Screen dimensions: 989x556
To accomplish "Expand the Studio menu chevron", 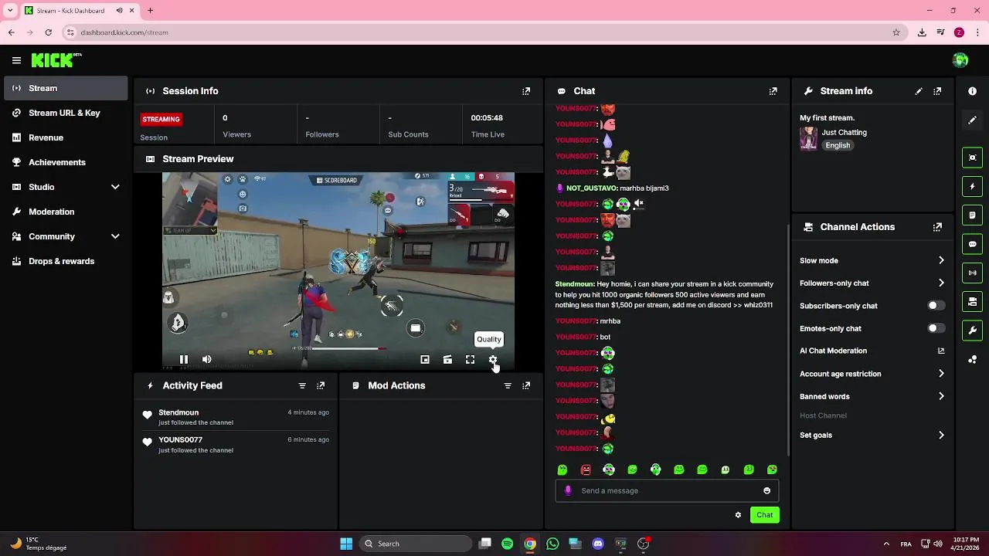I will pyautogui.click(x=115, y=187).
